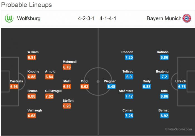
Task: Select Ulreich's 6.76 rating badge
Action: tap(182, 87)
